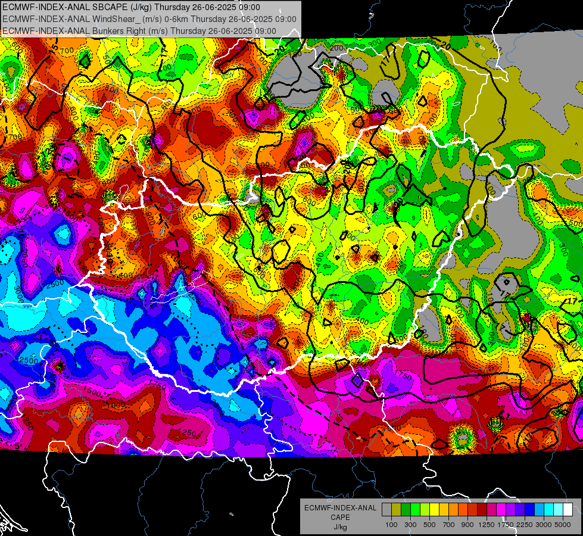Screen dimensions: 583x536
Task: Select the pale cyan swatch before 5000
Action: coord(559,510)
